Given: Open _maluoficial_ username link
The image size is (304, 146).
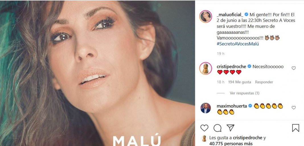Looking at the screenshot, I should (230, 14).
